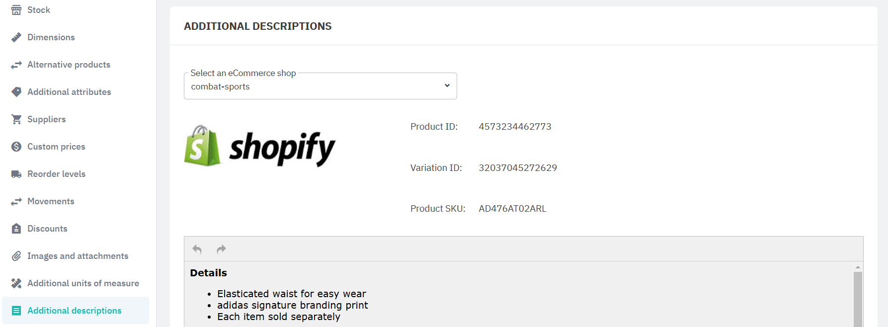888x327 pixels.
Task: Click the Custom prices dollar icon
Action: point(16,147)
